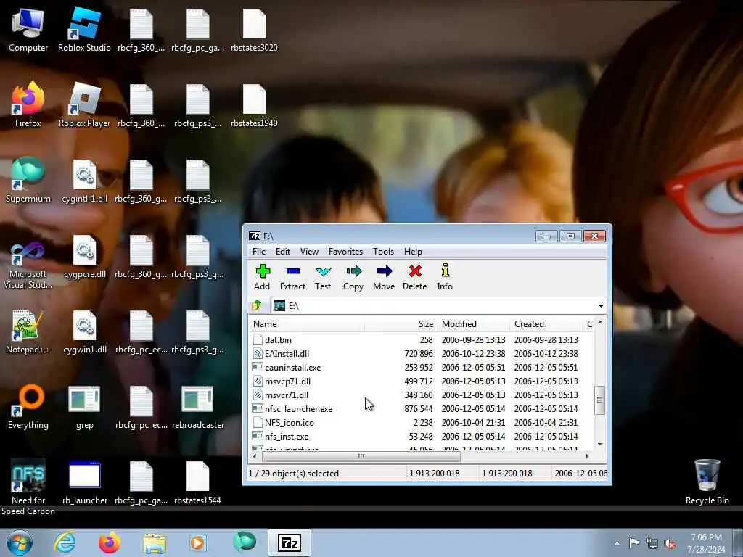Viewport: 743px width, 557px height.
Task: Select the Computer desktop icon
Action: [28, 29]
